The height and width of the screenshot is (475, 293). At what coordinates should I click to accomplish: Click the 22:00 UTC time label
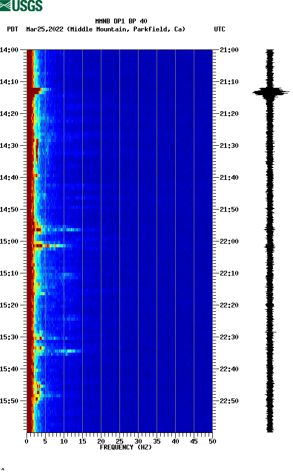pos(229,241)
